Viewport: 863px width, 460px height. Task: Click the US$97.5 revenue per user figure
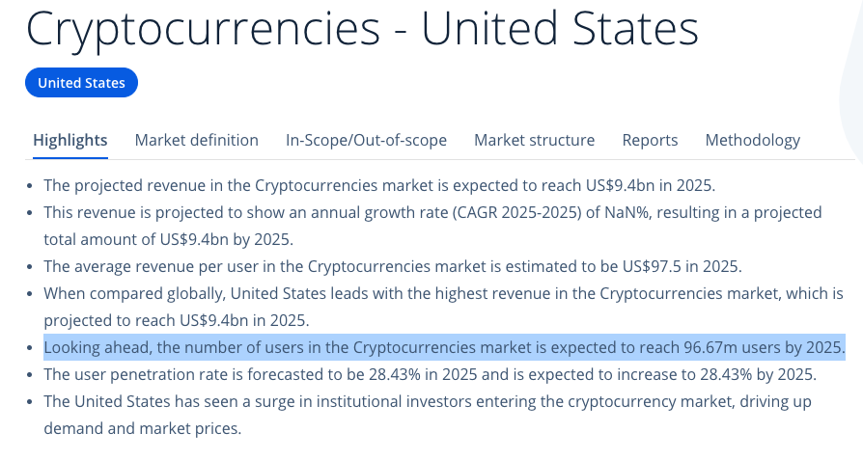(652, 266)
